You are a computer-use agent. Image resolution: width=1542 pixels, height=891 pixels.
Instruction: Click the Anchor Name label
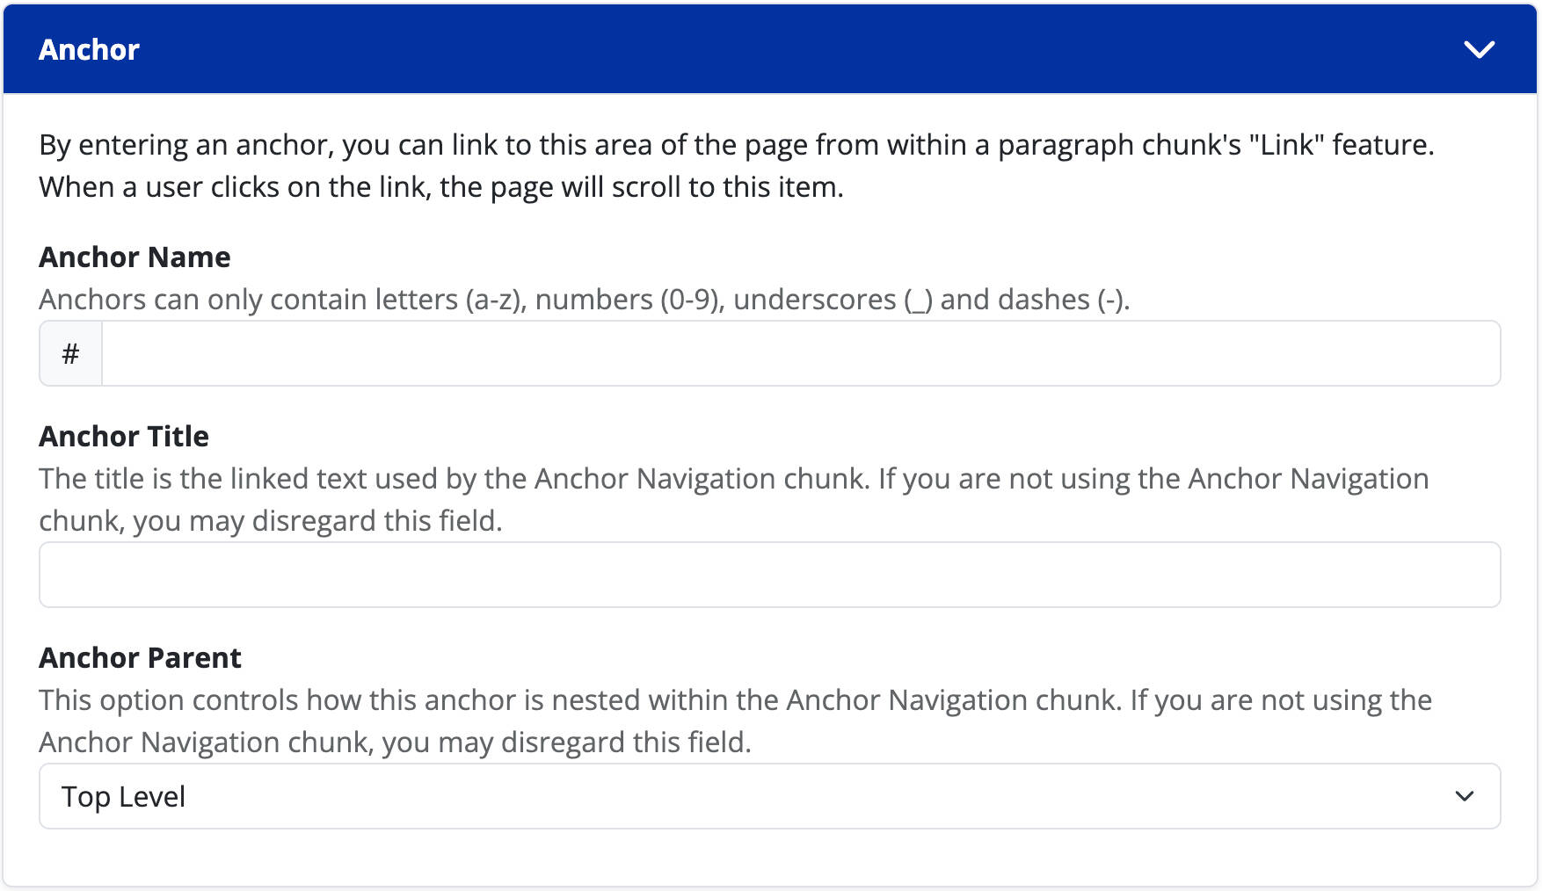134,257
